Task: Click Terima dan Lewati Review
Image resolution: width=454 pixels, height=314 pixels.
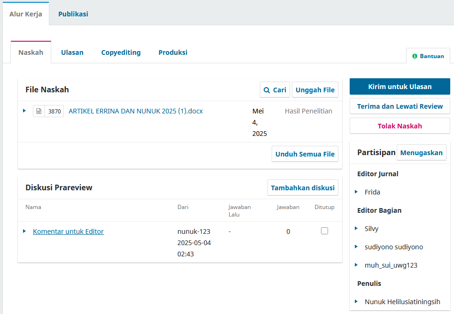Action: click(400, 106)
